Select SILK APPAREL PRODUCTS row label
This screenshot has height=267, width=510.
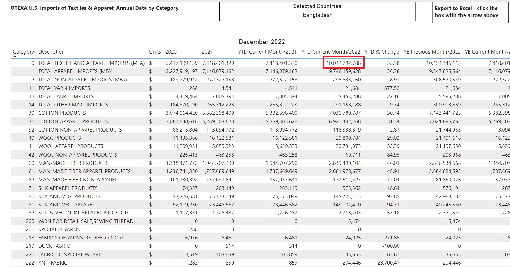tap(68, 188)
